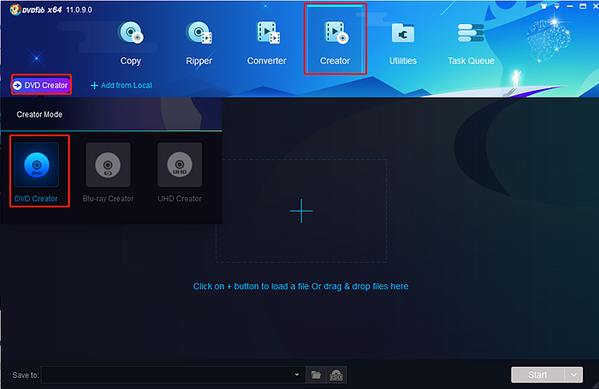
Task: Open the skin shirt icon in title bar
Action: [x=543, y=6]
